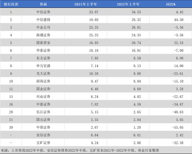Click the -48.63 change for 长江证券
The height and width of the screenshot is (154, 192).
[178, 112]
